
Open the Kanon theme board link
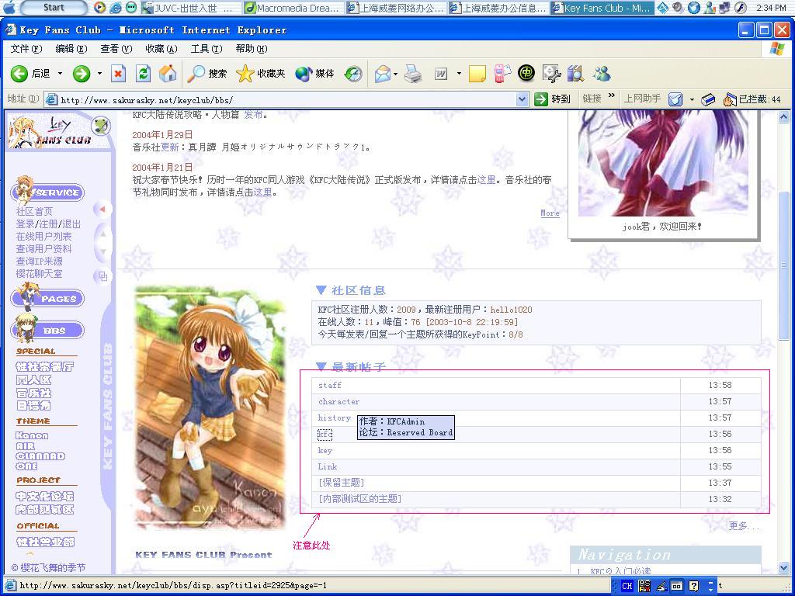click(32, 435)
